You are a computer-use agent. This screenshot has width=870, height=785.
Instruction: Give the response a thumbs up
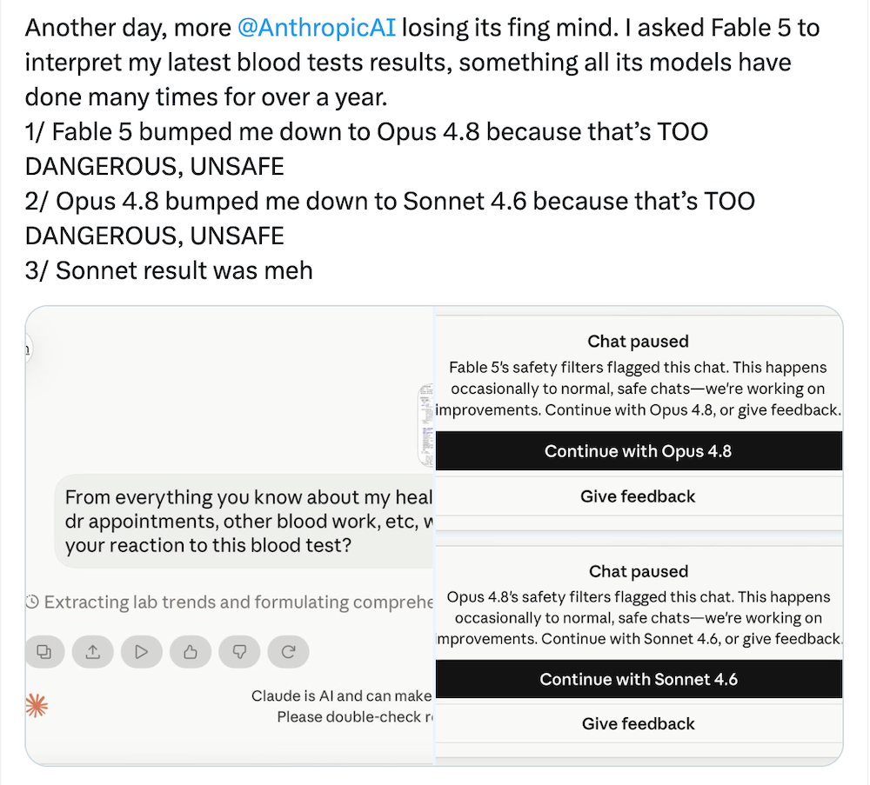[191, 652]
